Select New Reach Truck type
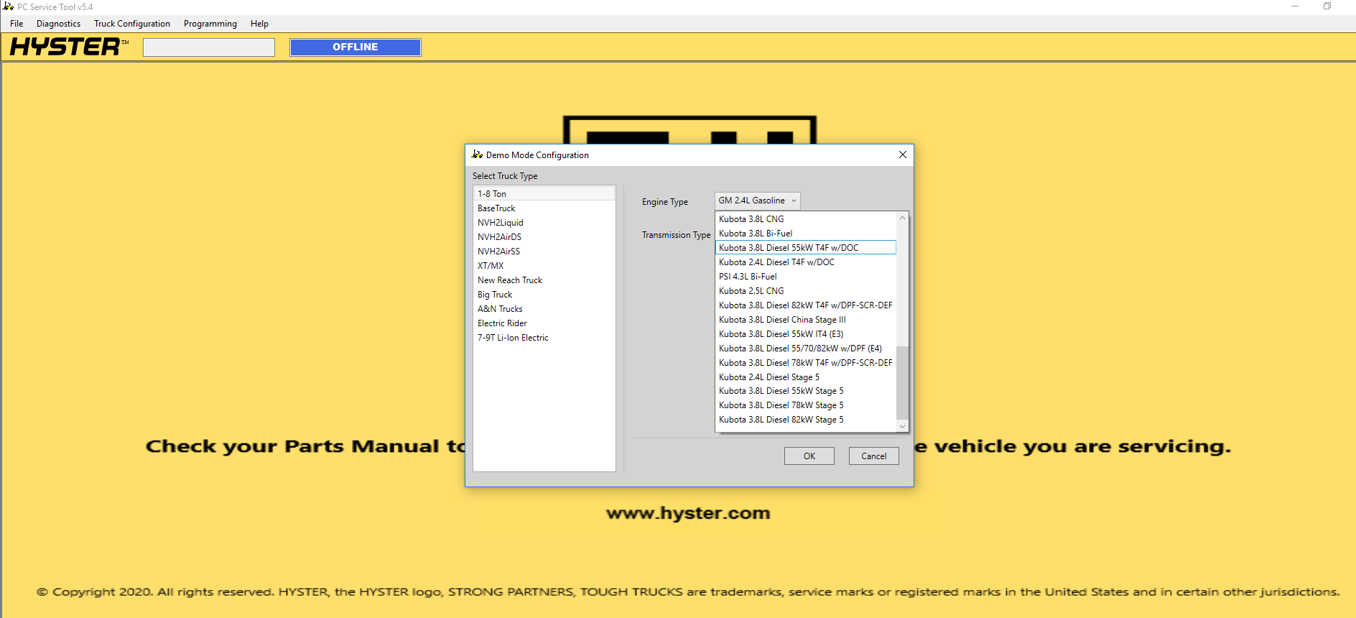Image resolution: width=1356 pixels, height=618 pixels. coord(510,280)
